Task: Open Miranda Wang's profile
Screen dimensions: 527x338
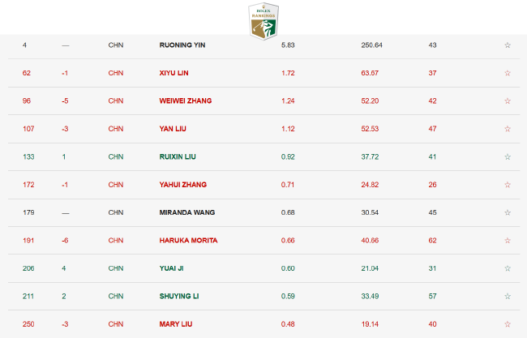Action: point(187,212)
